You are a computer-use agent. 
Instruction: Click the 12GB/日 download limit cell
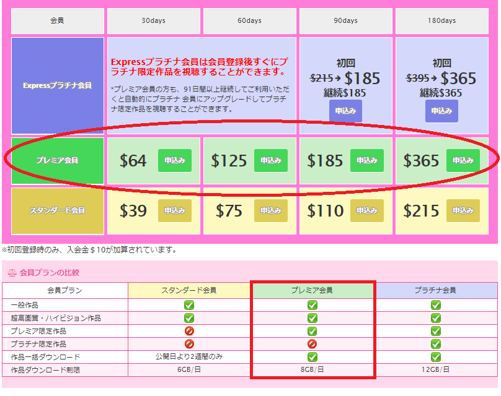[x=436, y=370]
